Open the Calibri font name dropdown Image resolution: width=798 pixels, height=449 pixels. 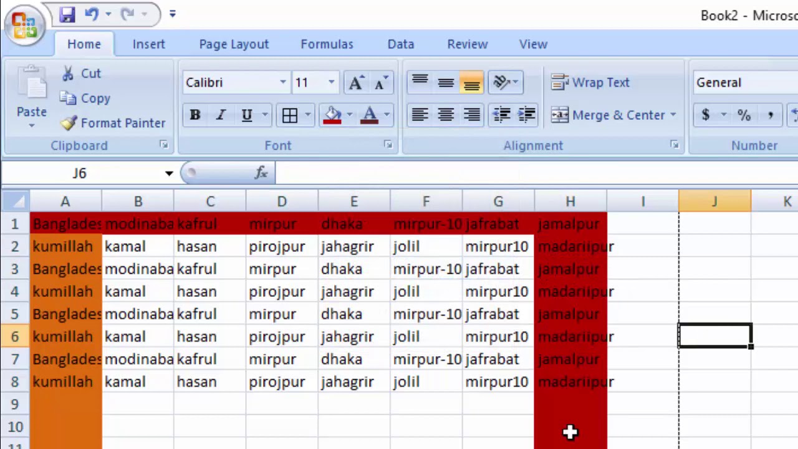click(x=282, y=82)
